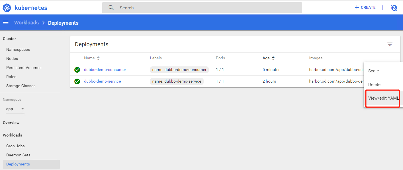This screenshot has height=170, width=403.
Task: Open the Deployments filter icon
Action: 390,44
